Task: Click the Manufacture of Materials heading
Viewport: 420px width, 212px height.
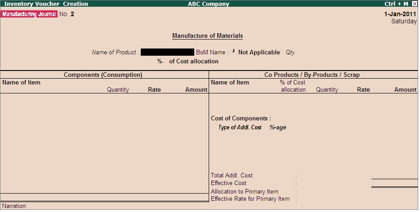Action: 207,36
